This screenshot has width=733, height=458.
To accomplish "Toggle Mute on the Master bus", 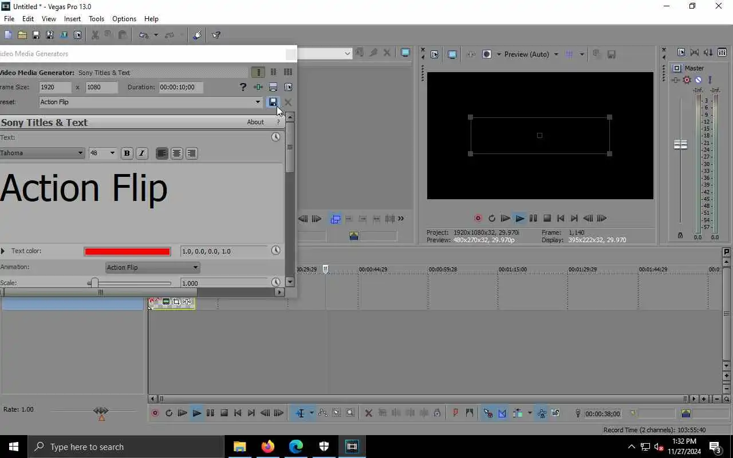I will click(698, 80).
